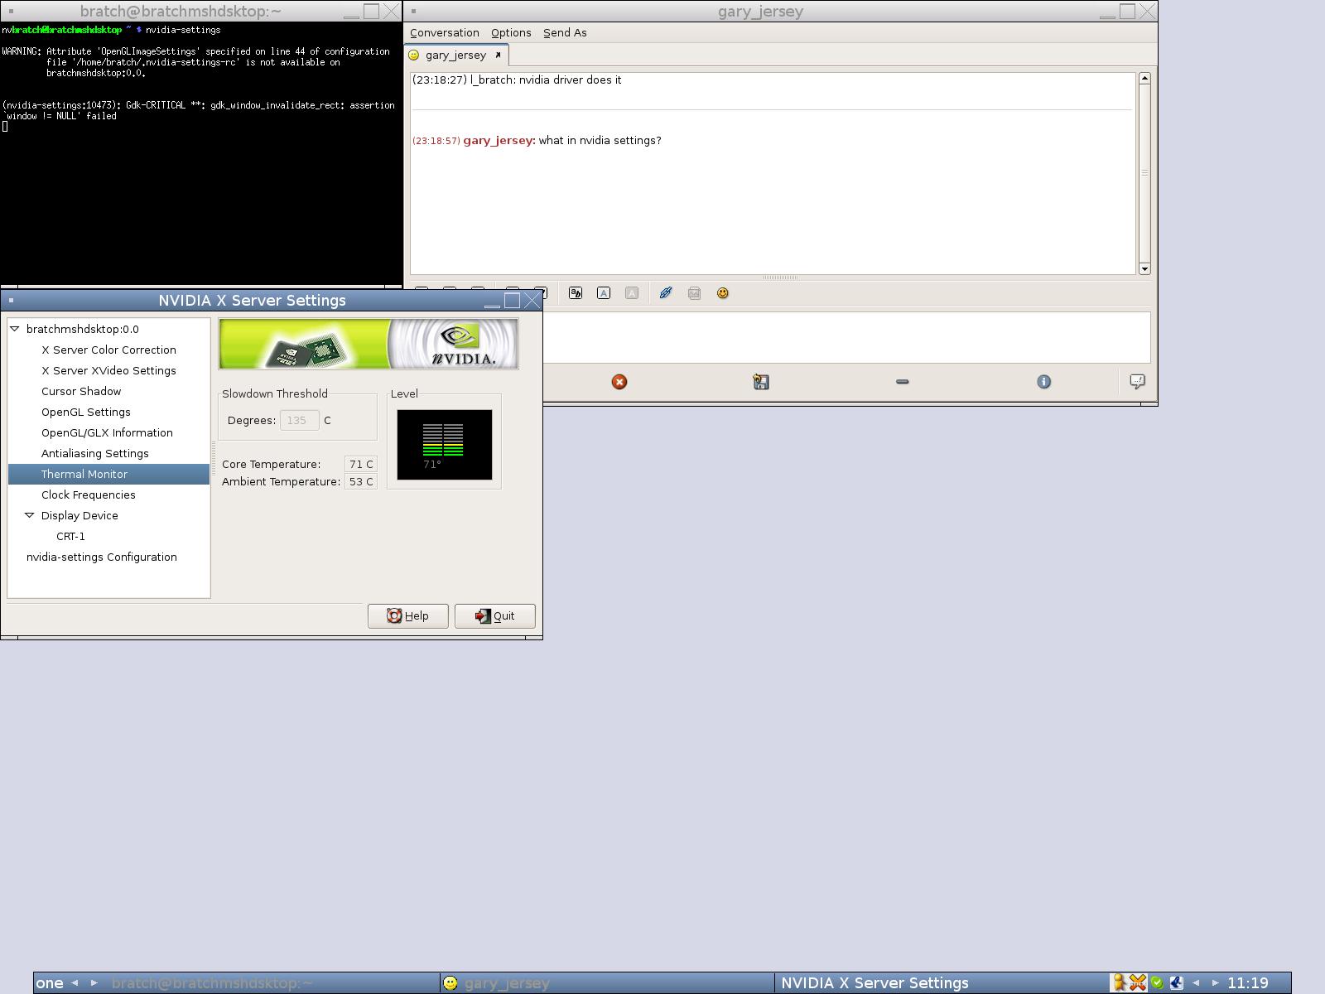Collapse the Display Device tree node
1325x994 pixels.
pyautogui.click(x=30, y=515)
